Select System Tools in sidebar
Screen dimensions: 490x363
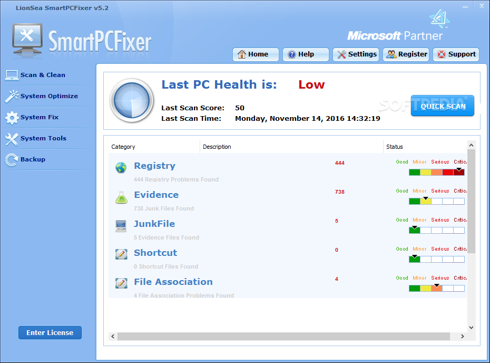point(43,138)
